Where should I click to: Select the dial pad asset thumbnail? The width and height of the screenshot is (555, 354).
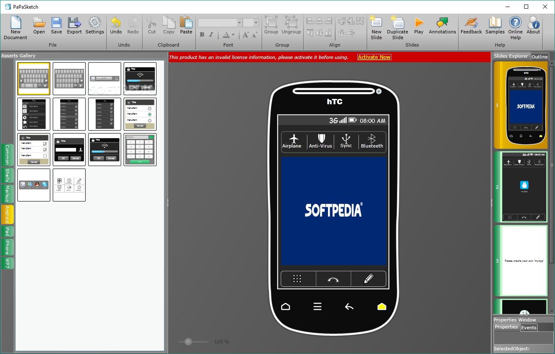pos(140,150)
